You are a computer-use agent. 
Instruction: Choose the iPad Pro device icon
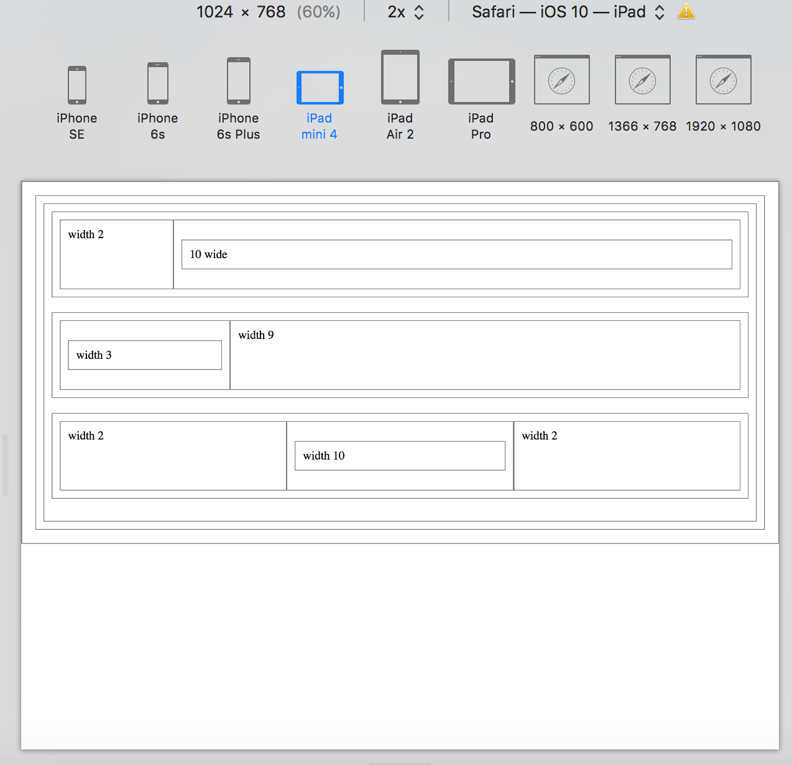(481, 81)
